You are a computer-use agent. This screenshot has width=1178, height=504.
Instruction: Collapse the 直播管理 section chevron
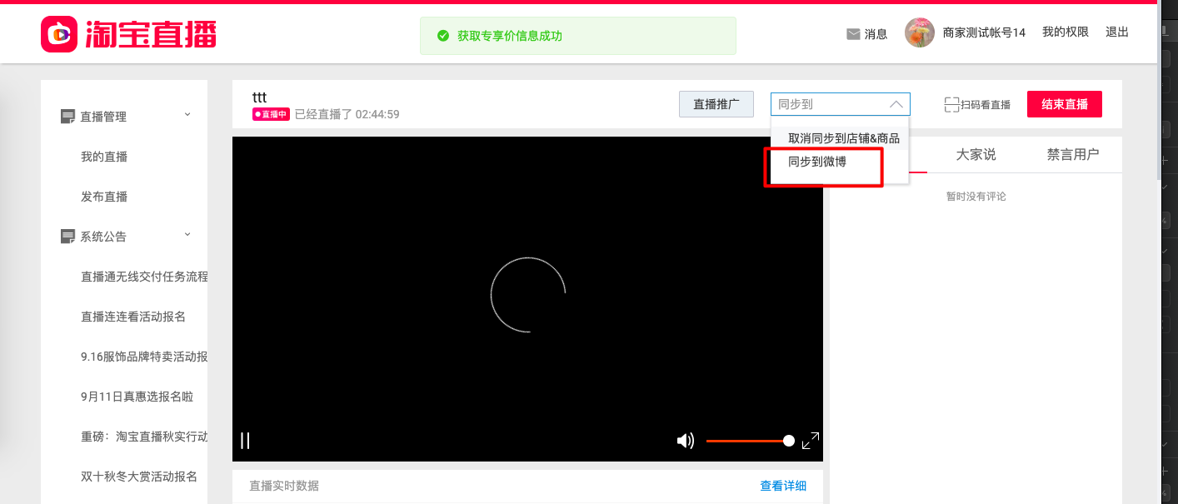pos(187,115)
